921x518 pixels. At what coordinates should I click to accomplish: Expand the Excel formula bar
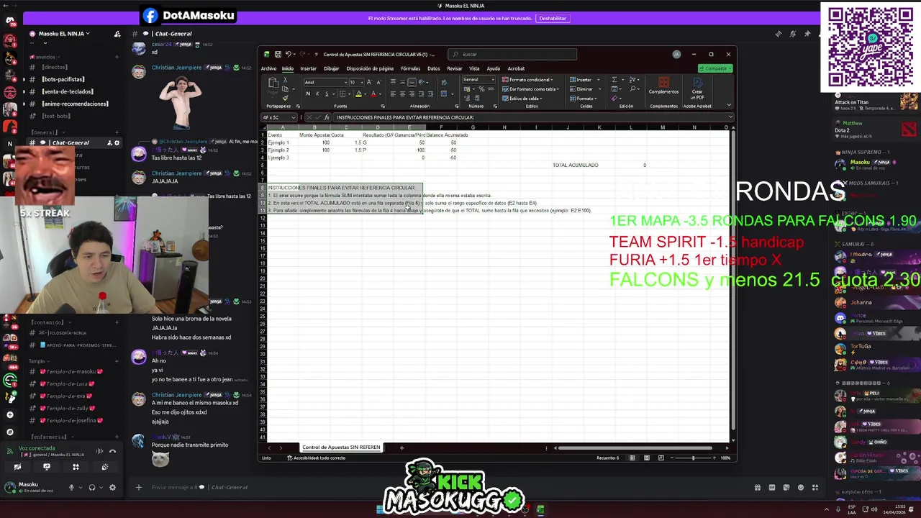pos(730,117)
